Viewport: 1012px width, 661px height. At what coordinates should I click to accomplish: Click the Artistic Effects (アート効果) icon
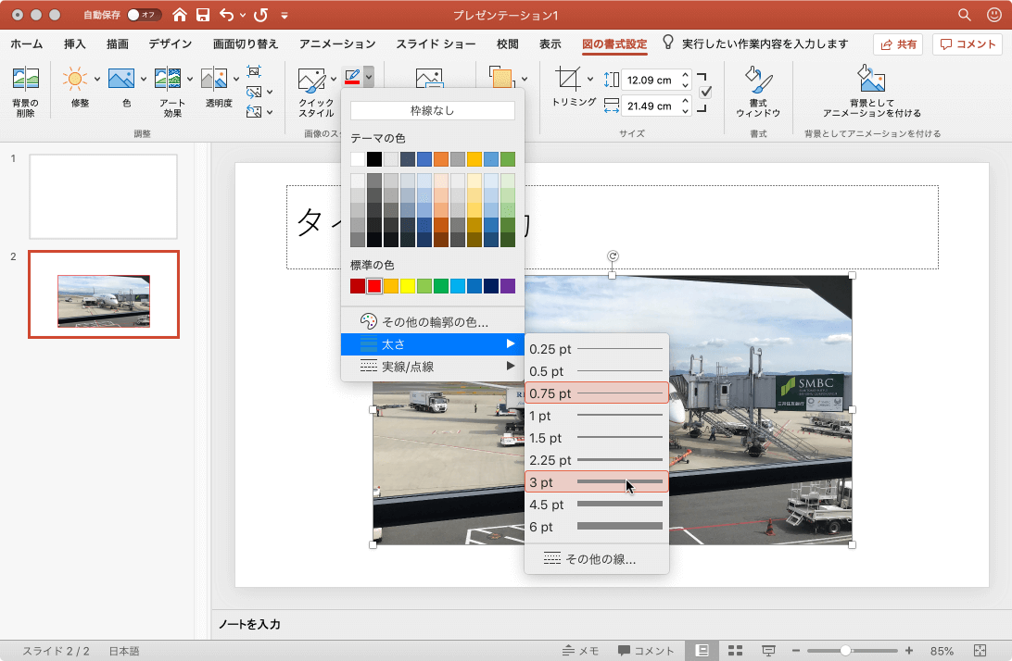click(168, 80)
